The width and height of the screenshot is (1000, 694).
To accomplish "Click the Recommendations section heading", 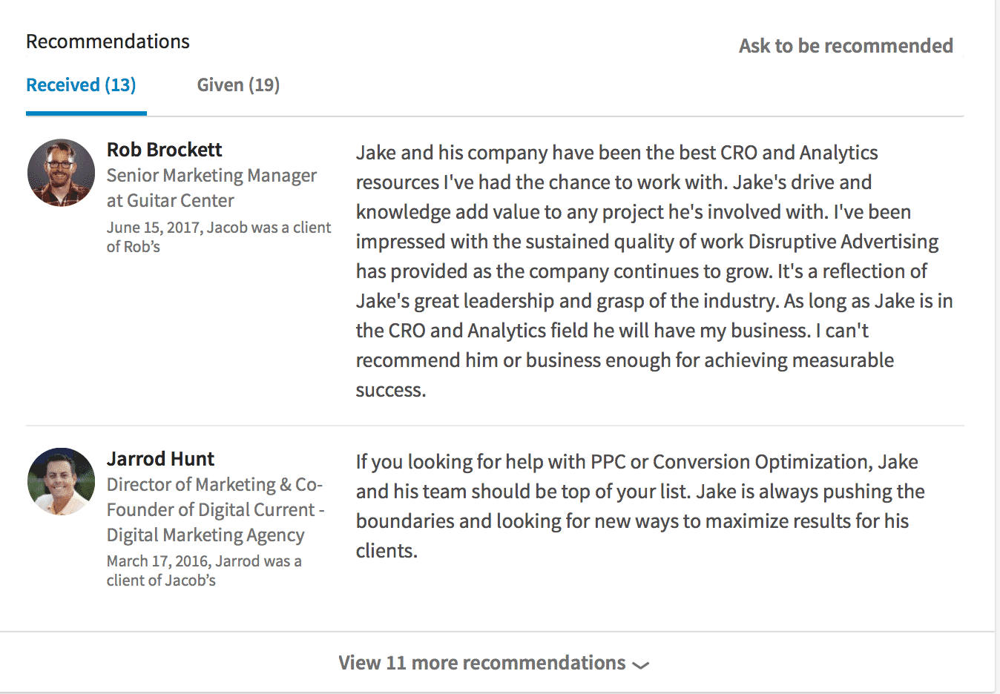I will coord(108,41).
